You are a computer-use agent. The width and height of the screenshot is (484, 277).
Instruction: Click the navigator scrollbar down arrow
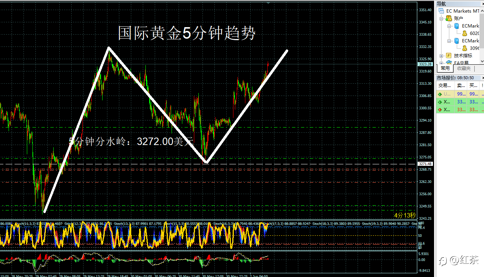coord(482,62)
